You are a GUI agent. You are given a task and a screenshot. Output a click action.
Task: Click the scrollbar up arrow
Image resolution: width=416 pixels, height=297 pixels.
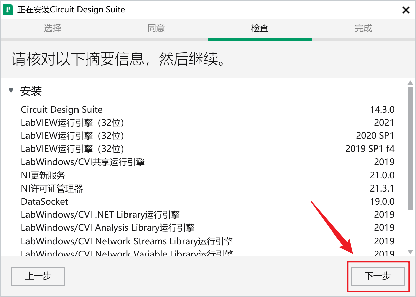tap(410, 83)
